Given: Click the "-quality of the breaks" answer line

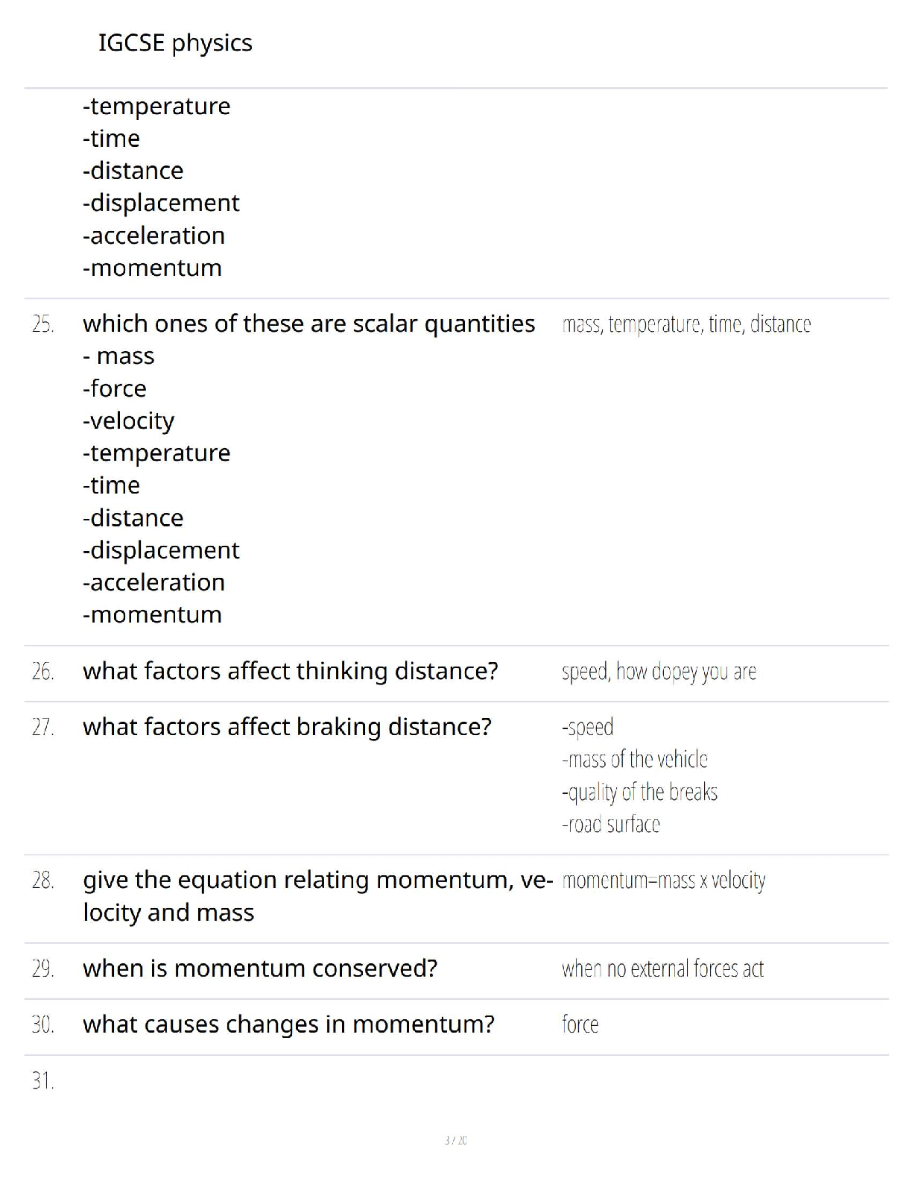Looking at the screenshot, I should (x=639, y=792).
